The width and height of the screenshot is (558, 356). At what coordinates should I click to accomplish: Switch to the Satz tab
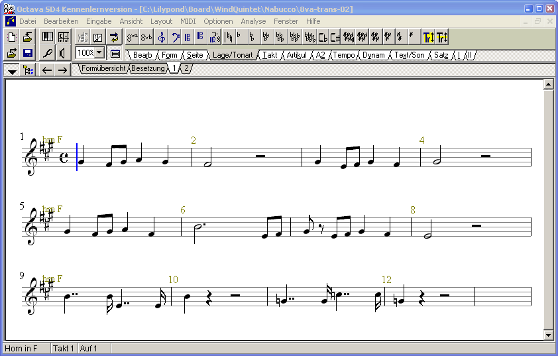click(441, 55)
